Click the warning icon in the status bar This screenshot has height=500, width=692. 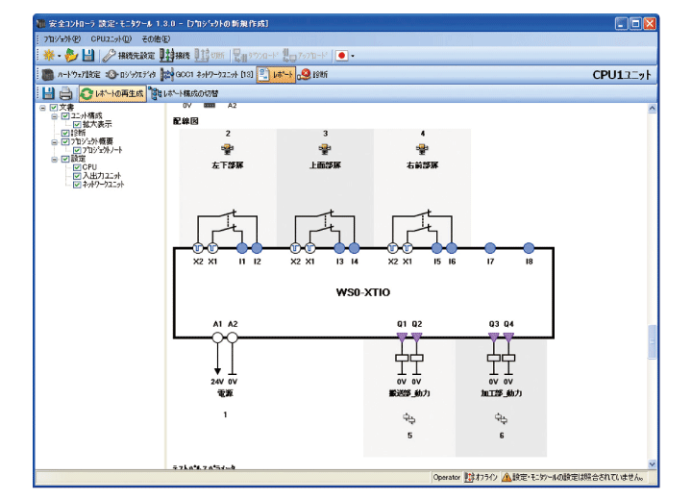click(505, 477)
